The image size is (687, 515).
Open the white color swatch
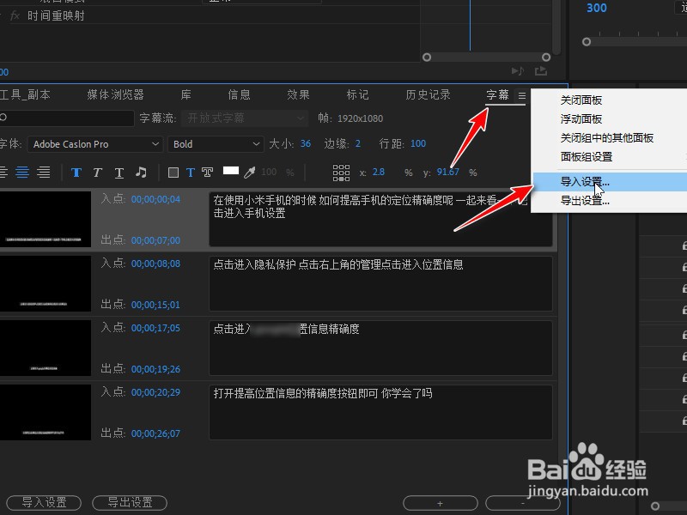coord(231,170)
